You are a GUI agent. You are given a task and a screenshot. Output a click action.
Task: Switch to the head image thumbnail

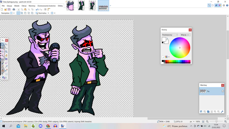[x=70, y=6]
